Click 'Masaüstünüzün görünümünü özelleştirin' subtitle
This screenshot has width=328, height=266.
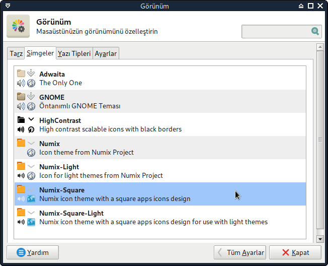coord(97,32)
